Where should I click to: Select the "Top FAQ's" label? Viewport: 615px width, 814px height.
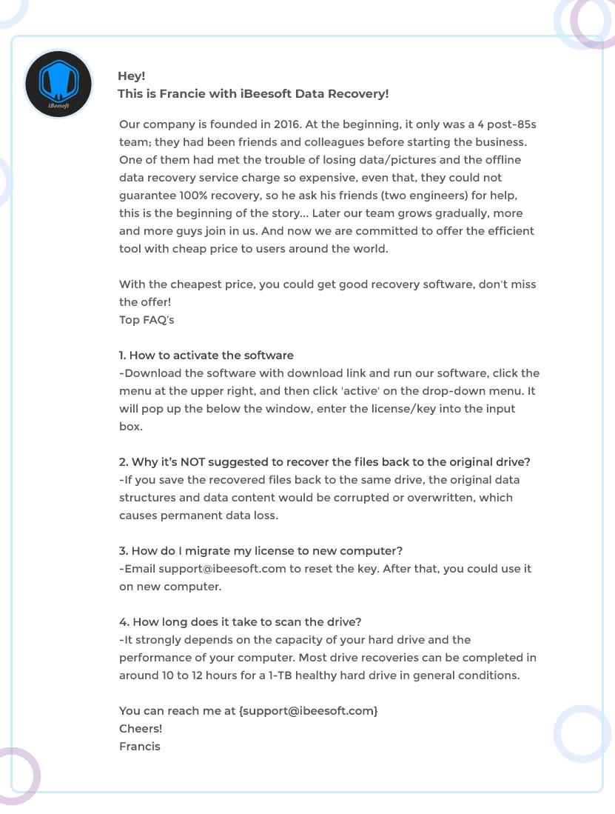click(147, 320)
